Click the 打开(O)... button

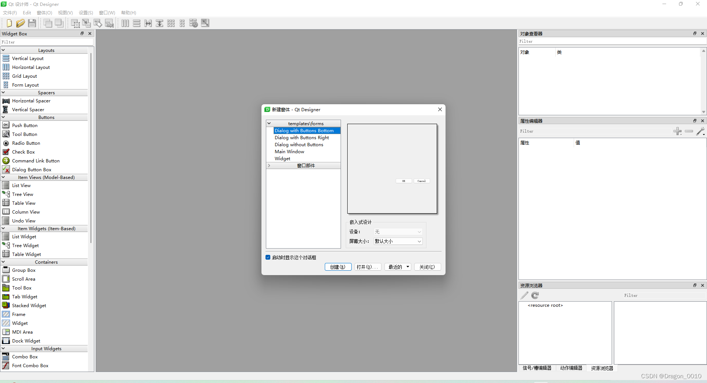(368, 267)
